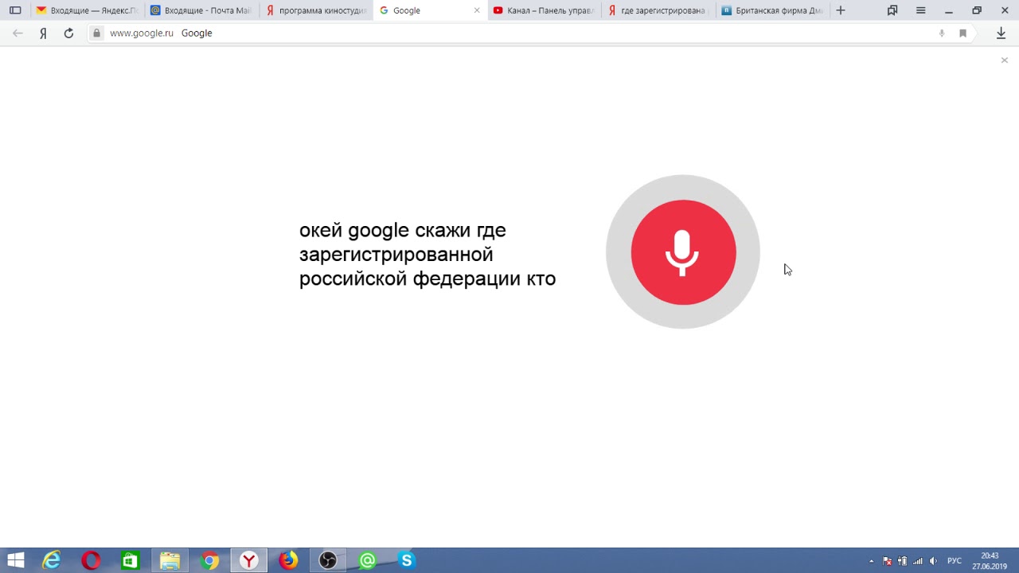1019x573 pixels.
Task: Open Mail.ru Agent from the taskbar
Action: [x=367, y=560]
